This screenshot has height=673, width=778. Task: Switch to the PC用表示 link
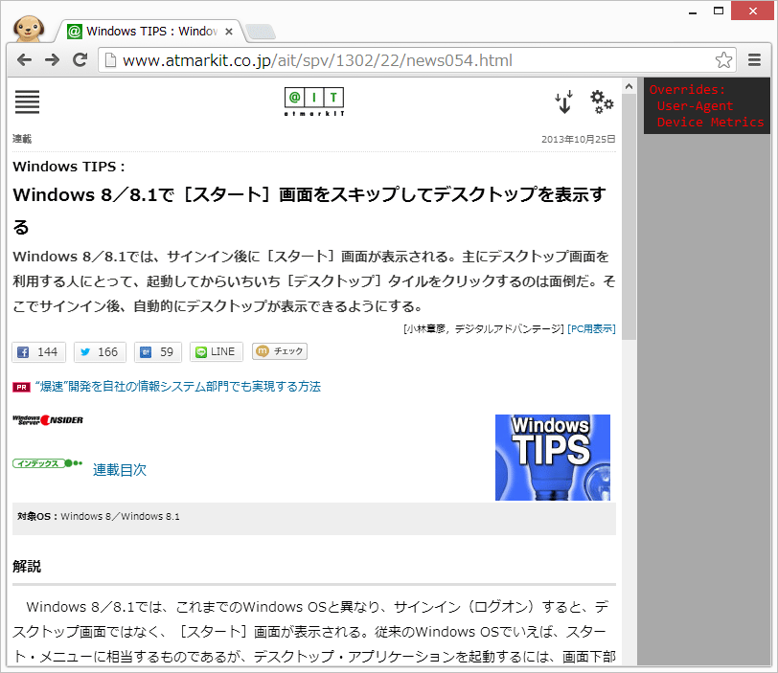tap(591, 328)
